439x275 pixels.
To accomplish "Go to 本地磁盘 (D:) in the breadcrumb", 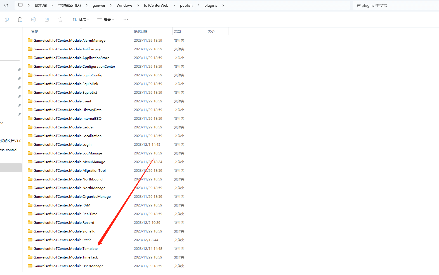I will point(69,5).
